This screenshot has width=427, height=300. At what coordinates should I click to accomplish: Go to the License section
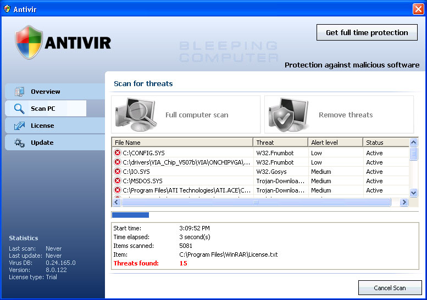coord(55,126)
